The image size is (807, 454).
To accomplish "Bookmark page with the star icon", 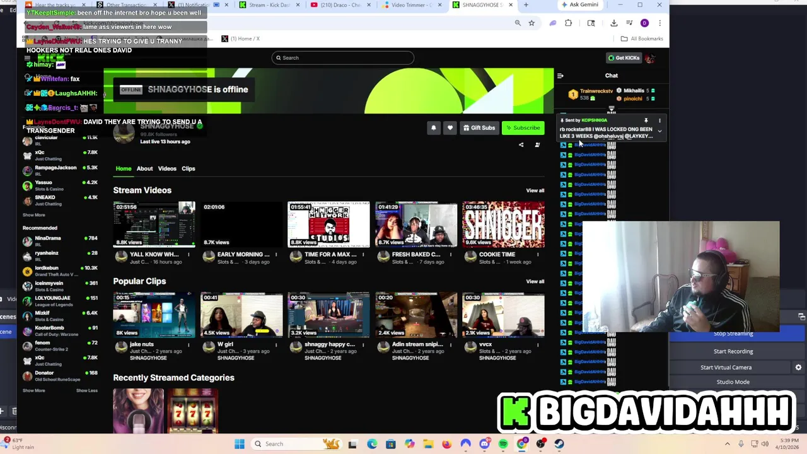I will coord(531,23).
